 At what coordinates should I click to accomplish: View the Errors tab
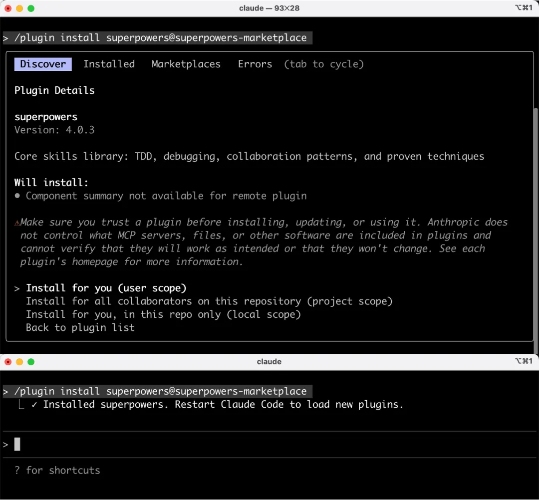coord(255,64)
